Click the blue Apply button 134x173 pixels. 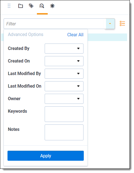point(45,156)
